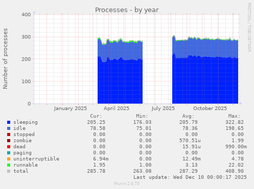Click the 'April 2025' x-axis label
Image resolution: width=254 pixels, height=189 pixels.
(117, 109)
